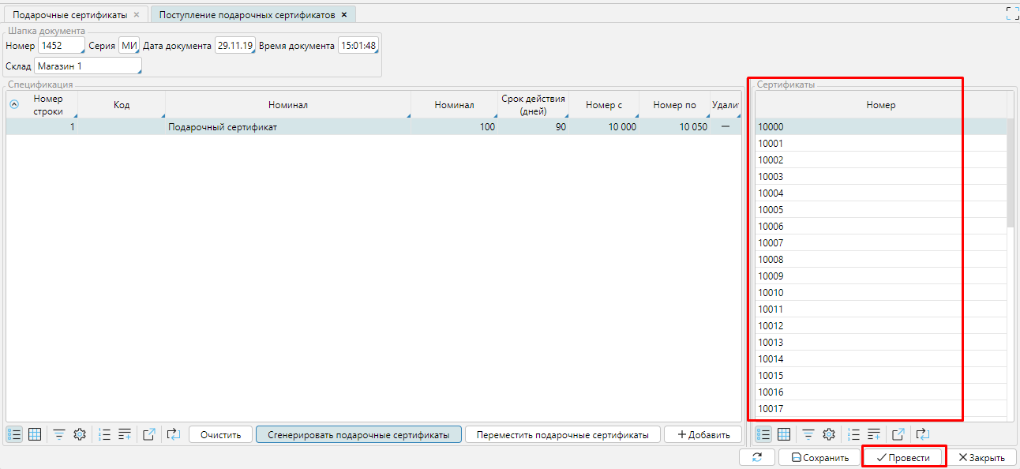
Task: Click export icon in Сертификаты toolbar
Action: coord(898,434)
